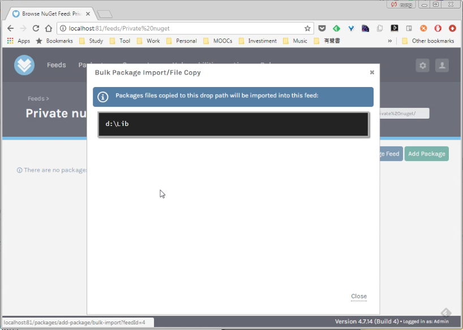Open the Study bookmarks folder
Image resolution: width=463 pixels, height=330 pixels.
pyautogui.click(x=91, y=41)
